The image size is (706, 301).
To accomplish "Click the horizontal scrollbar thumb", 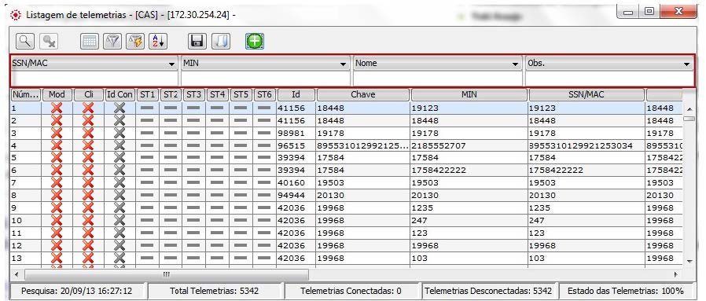I will point(166,274).
